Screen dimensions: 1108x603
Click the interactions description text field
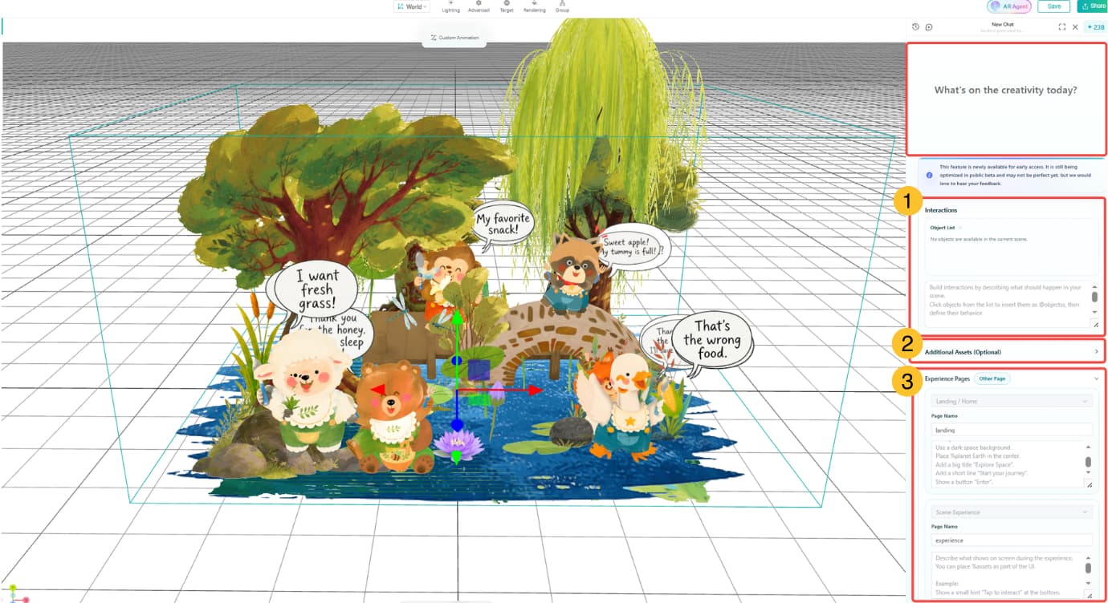(1007, 305)
